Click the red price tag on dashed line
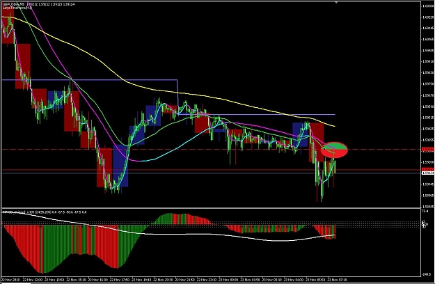435x284 pixels. [x=428, y=150]
